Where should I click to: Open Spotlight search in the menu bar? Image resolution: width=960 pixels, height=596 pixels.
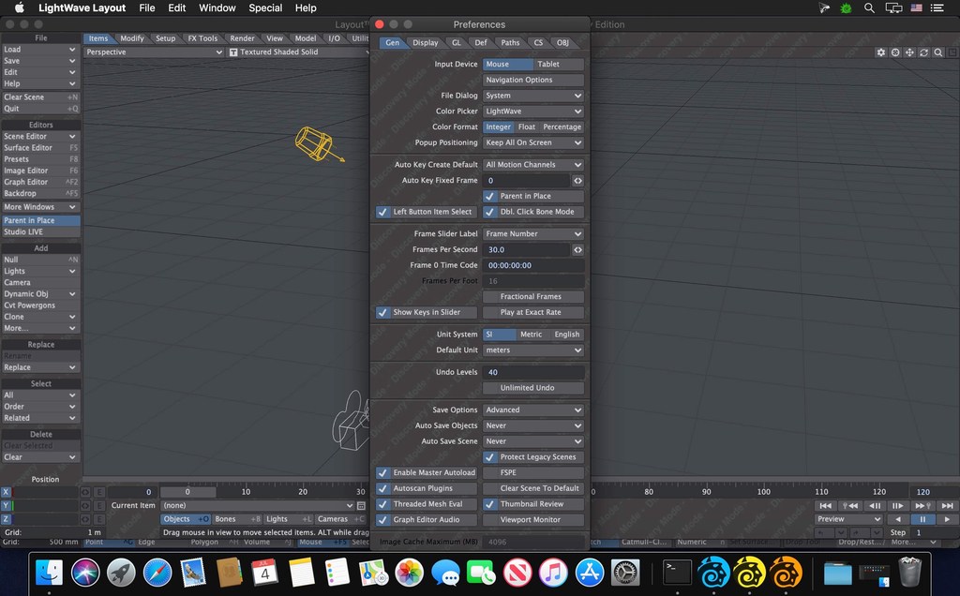[x=868, y=7]
